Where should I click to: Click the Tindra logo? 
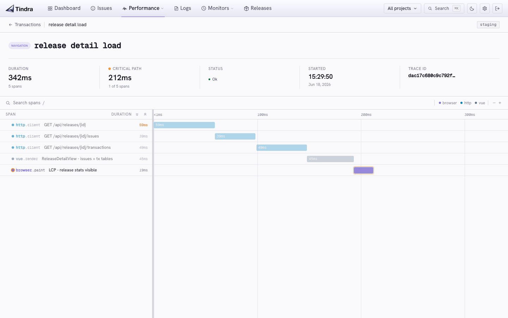(x=19, y=8)
